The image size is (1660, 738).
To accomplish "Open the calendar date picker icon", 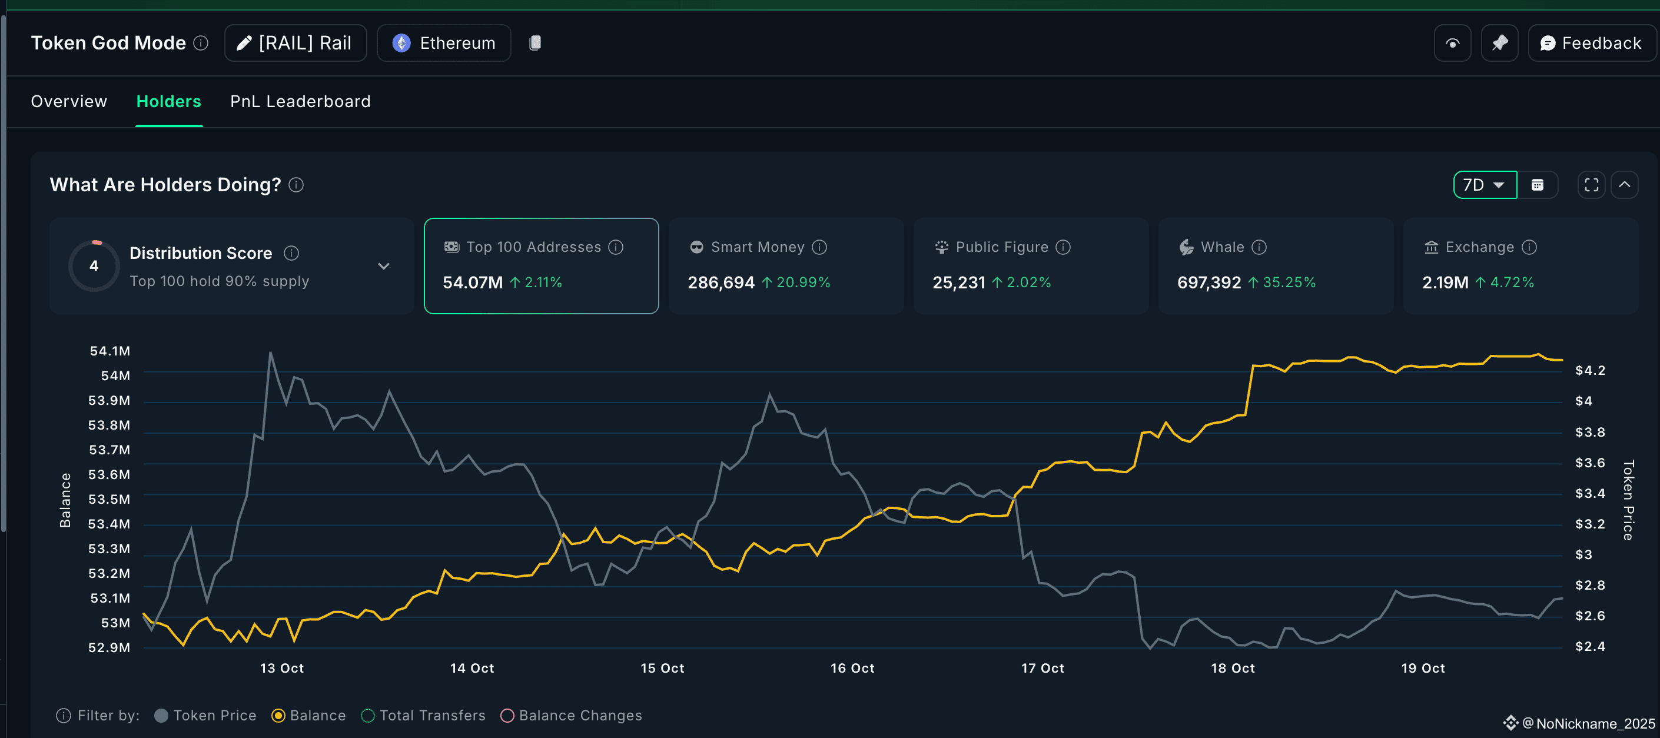I will click(1538, 185).
